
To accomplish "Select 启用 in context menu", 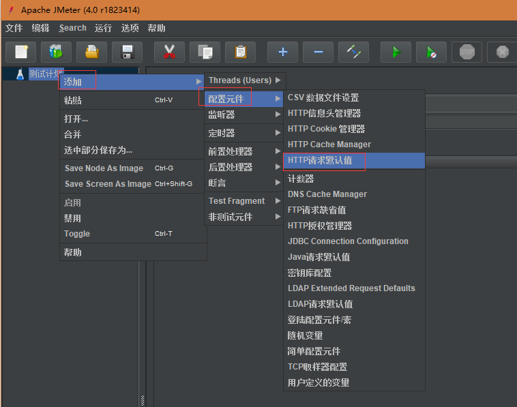I will 133,202.
